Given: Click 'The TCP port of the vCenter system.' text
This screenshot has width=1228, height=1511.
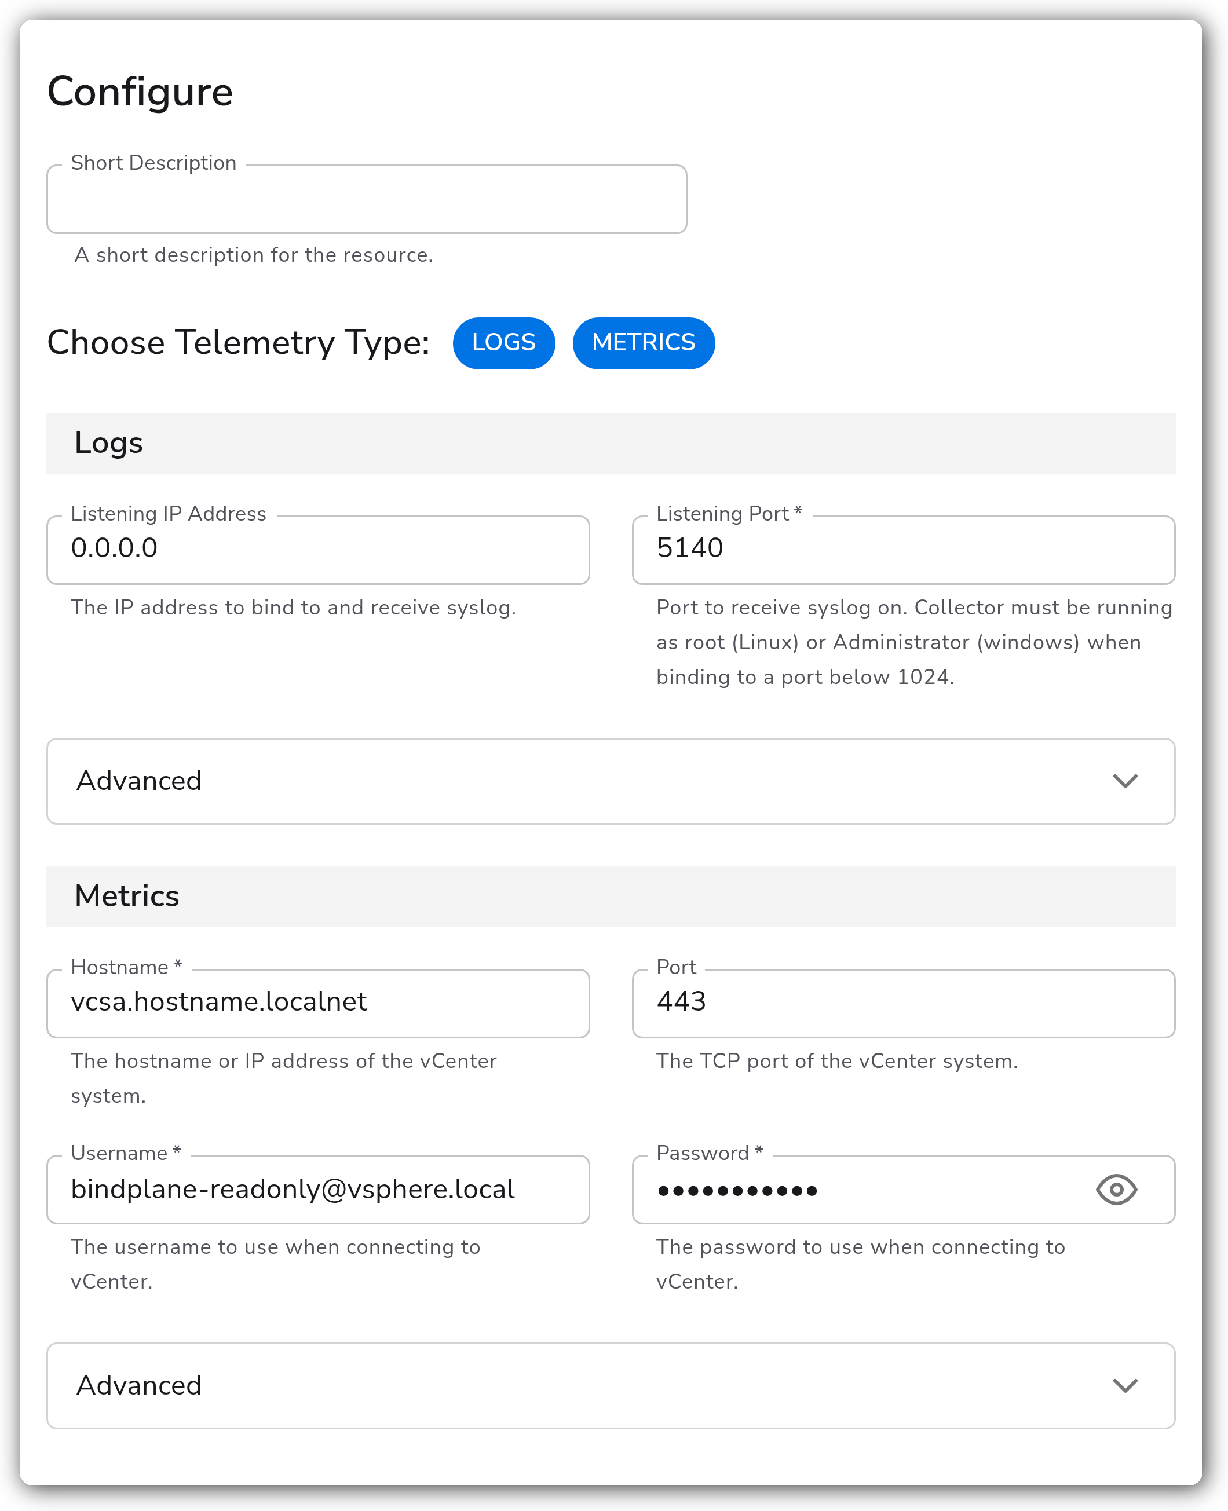Looking at the screenshot, I should tap(837, 1060).
